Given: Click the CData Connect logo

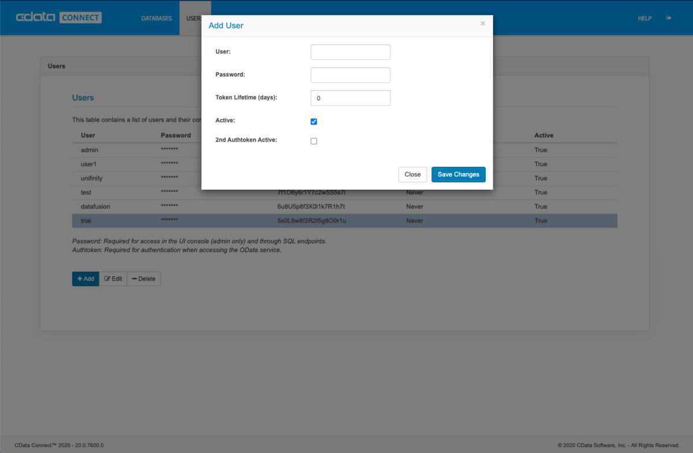Looking at the screenshot, I should pyautogui.click(x=58, y=18).
